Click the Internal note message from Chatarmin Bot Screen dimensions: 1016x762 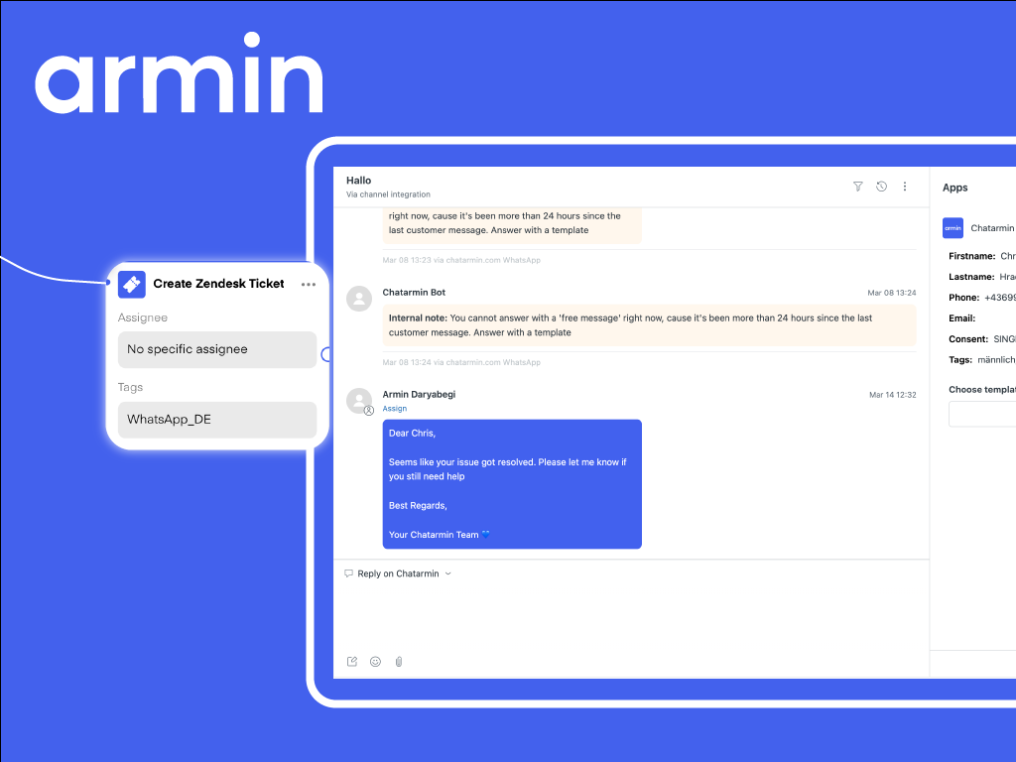[x=649, y=325]
